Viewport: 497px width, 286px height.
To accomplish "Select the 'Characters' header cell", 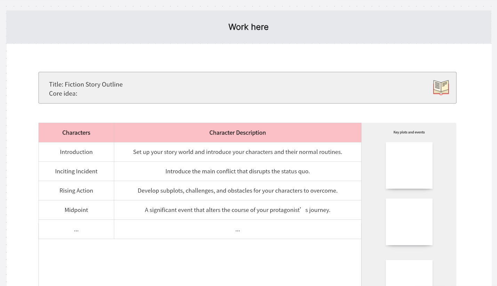I will click(x=76, y=132).
